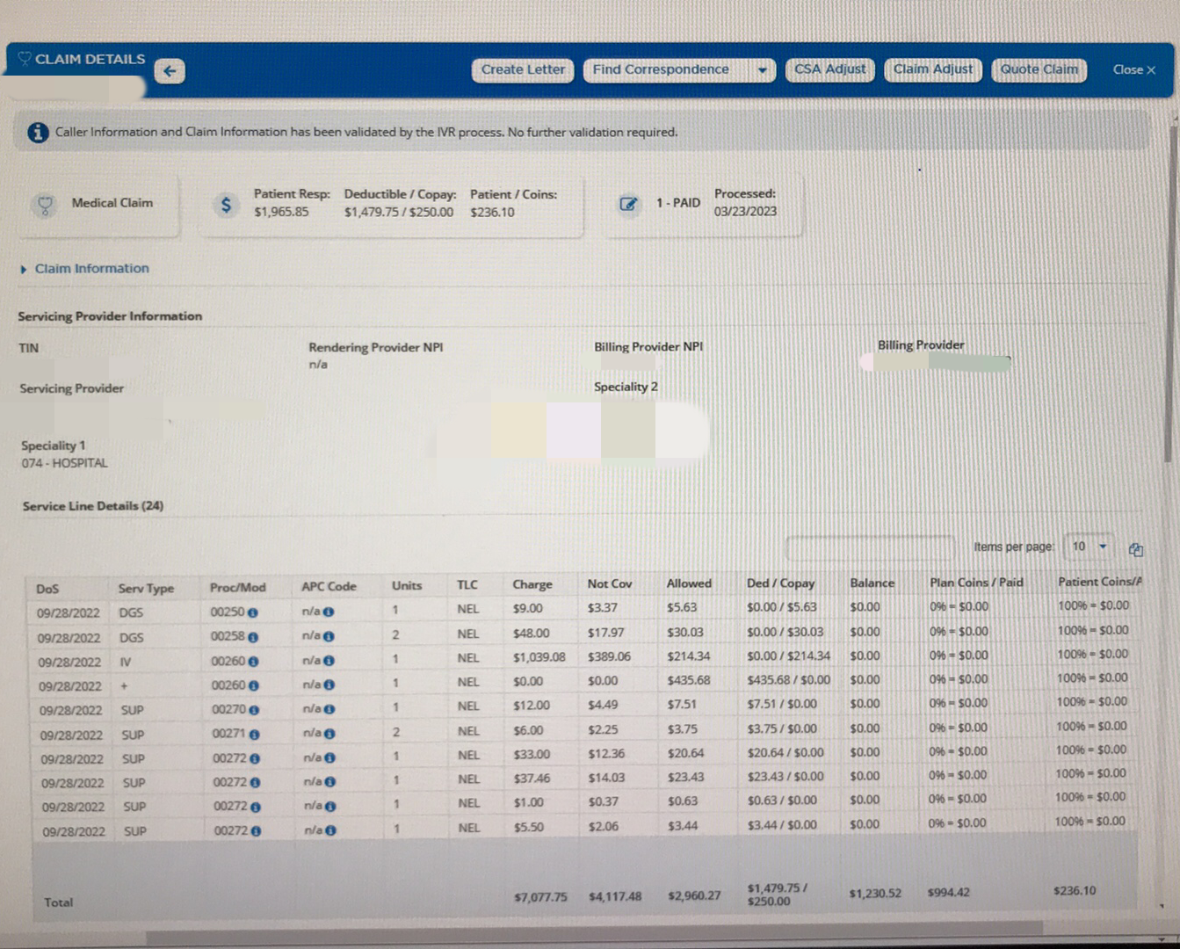Open APC n/a info icon in $1.00 charge row
The image size is (1180, 949).
[x=330, y=805]
